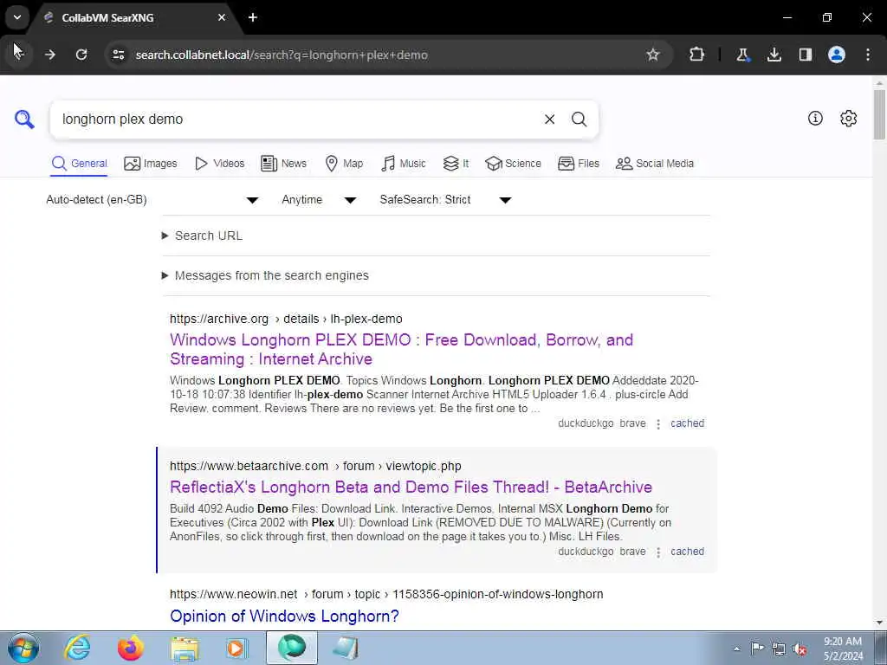Image resolution: width=887 pixels, height=665 pixels.
Task: Click the page vertical scrollbar thumb
Action: (x=879, y=113)
